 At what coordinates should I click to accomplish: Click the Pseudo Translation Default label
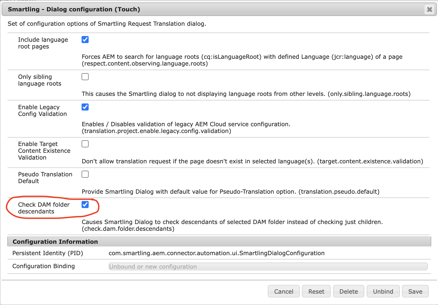pos(45,178)
